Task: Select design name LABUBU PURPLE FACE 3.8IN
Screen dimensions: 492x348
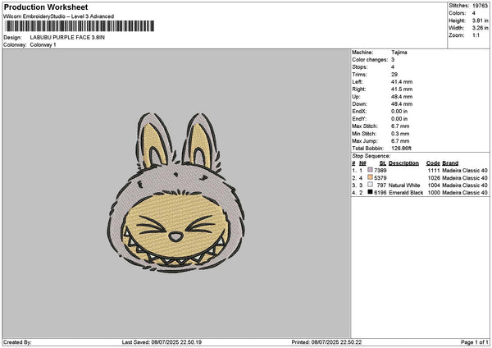Action: (66, 38)
